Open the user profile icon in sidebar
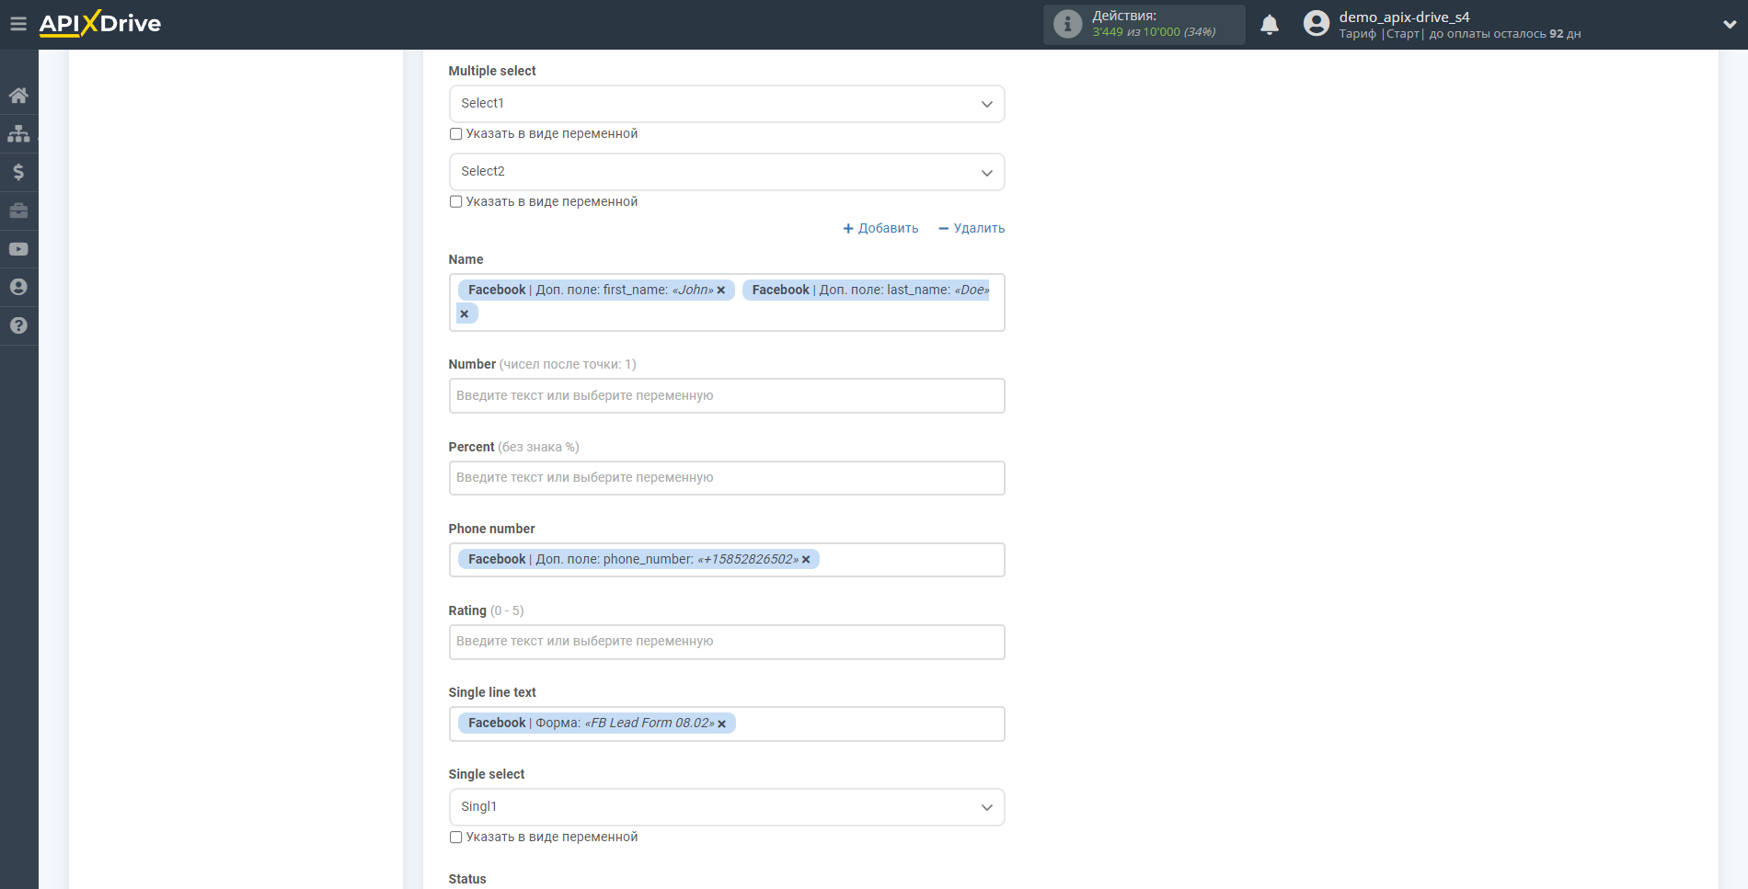 [18, 287]
